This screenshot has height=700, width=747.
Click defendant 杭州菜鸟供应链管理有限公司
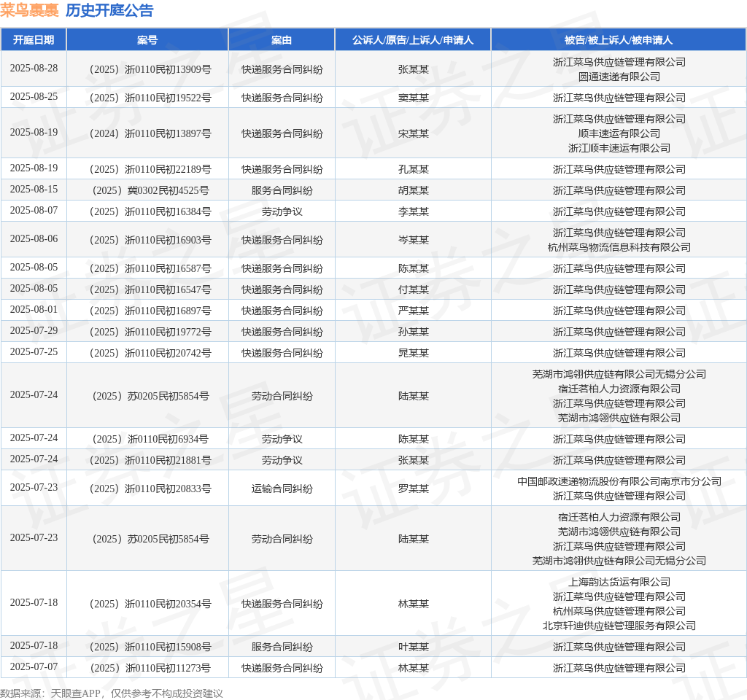point(619,612)
